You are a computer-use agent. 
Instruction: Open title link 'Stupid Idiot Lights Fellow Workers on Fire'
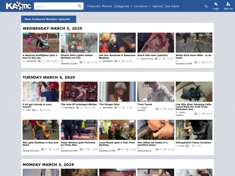[x=77, y=56]
